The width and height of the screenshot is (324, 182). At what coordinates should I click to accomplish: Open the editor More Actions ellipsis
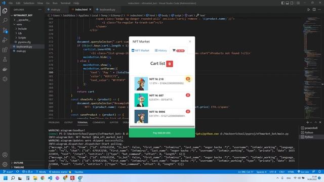point(319,10)
